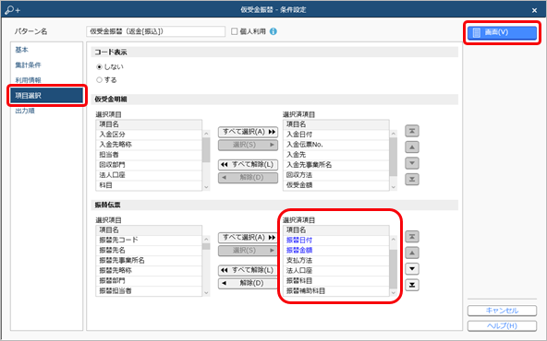This screenshot has height=341, width=547.
Task: Click the search-plus icon in title bar
Action: click(x=13, y=10)
